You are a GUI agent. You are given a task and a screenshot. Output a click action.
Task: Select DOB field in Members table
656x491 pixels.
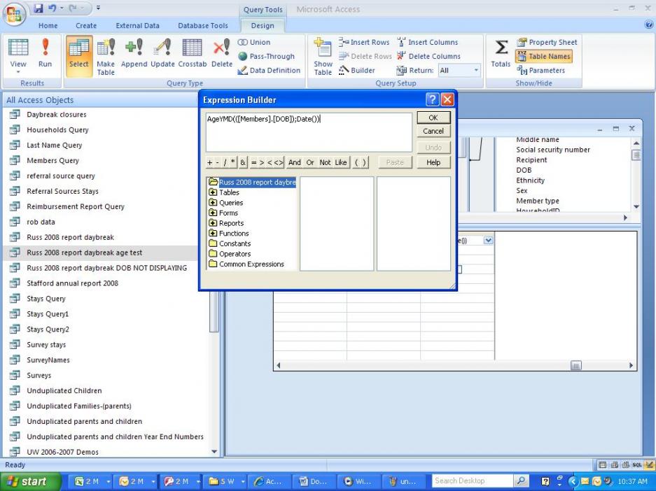[x=524, y=170]
